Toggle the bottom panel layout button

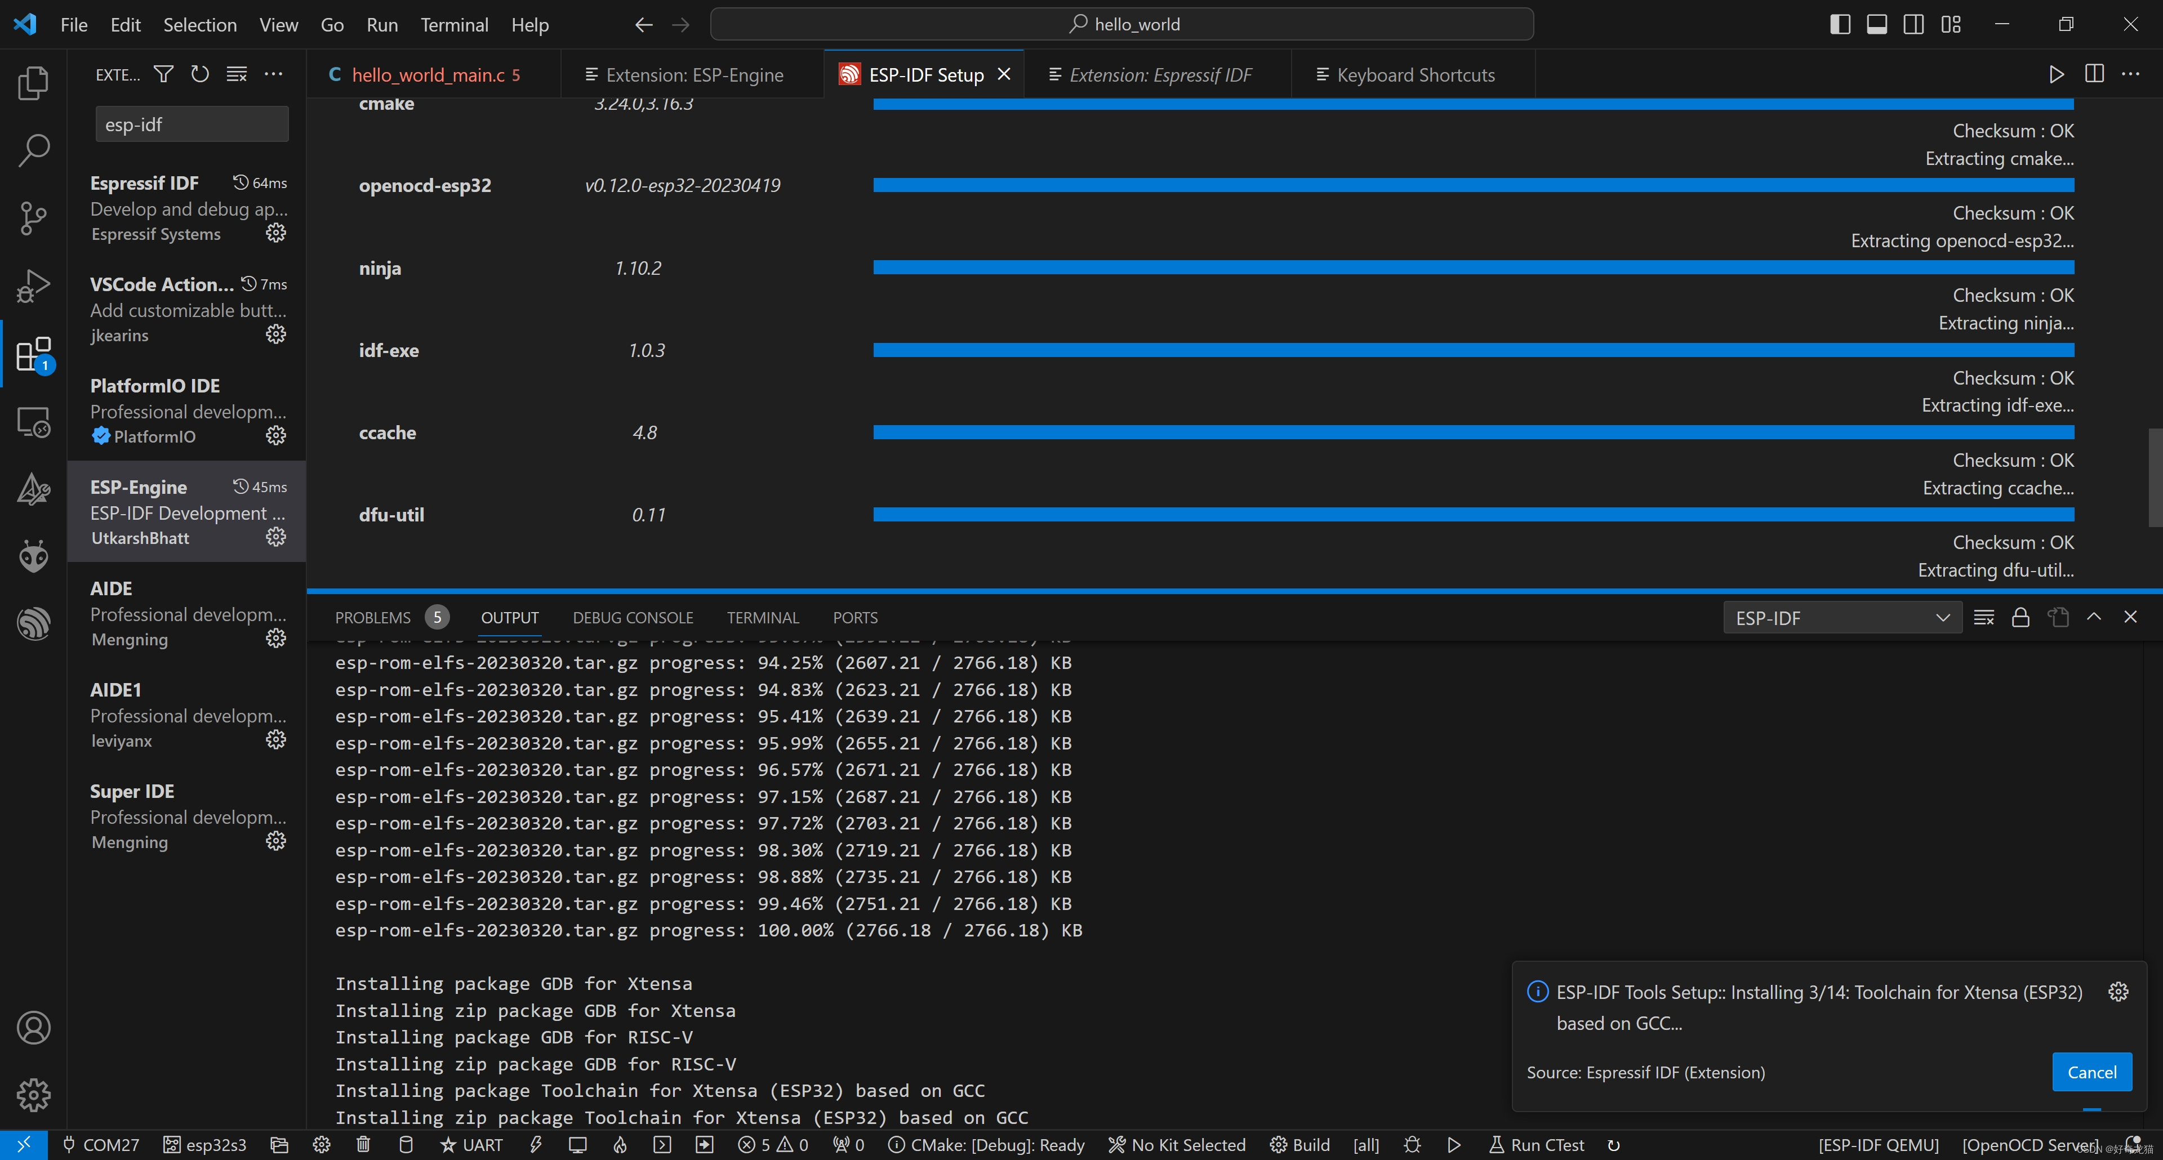pyautogui.click(x=1877, y=24)
